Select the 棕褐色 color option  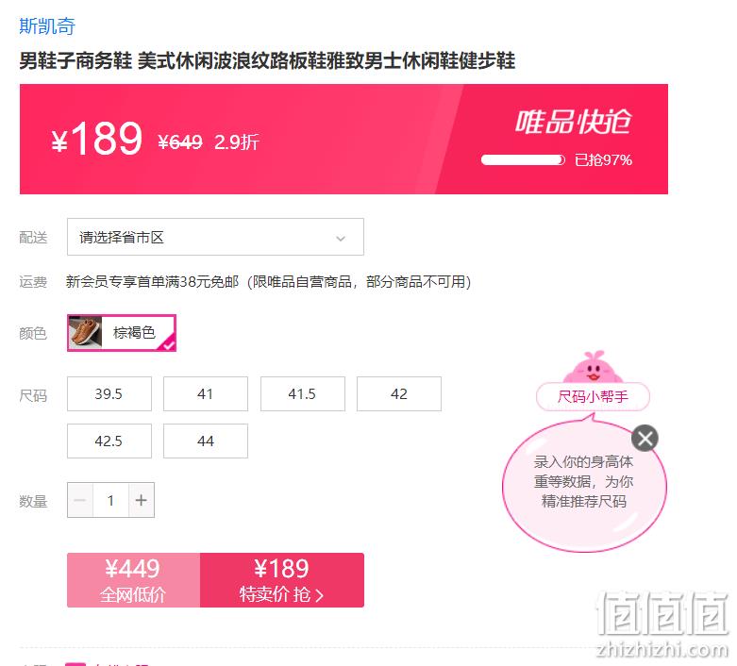(122, 333)
